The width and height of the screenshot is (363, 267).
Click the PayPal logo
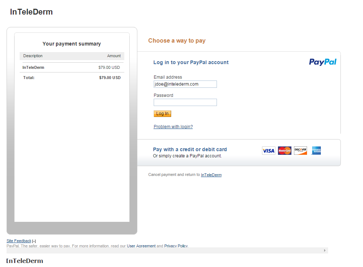[x=323, y=62]
